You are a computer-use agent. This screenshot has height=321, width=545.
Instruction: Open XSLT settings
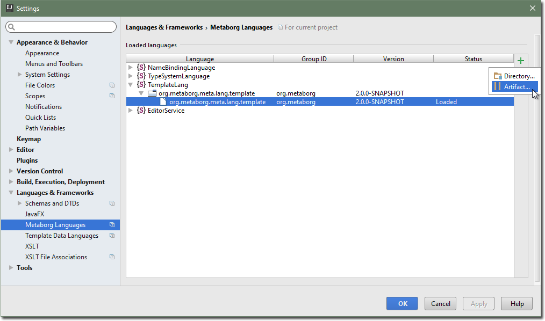pyautogui.click(x=32, y=246)
